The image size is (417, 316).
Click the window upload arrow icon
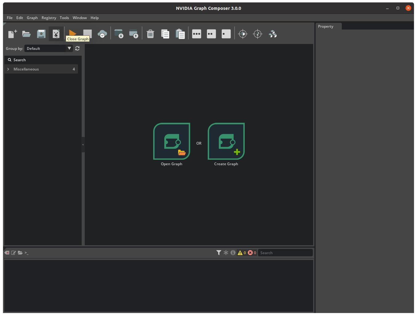[x=134, y=34]
